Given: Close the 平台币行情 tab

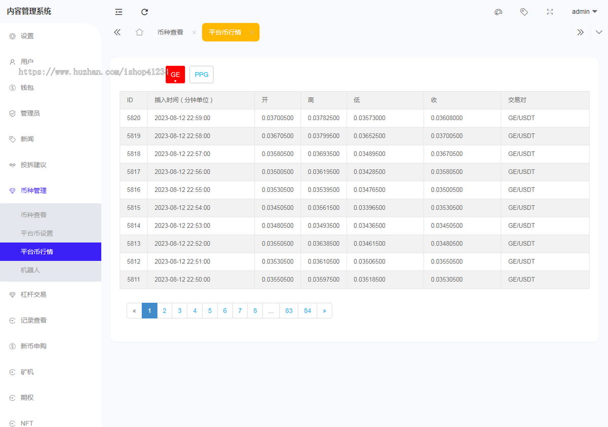Looking at the screenshot, I should click(251, 32).
